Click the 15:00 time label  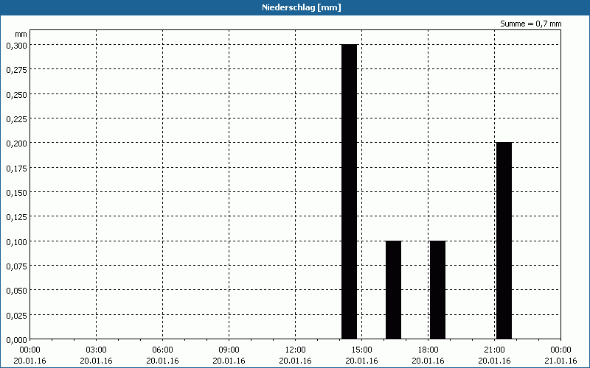[361, 350]
